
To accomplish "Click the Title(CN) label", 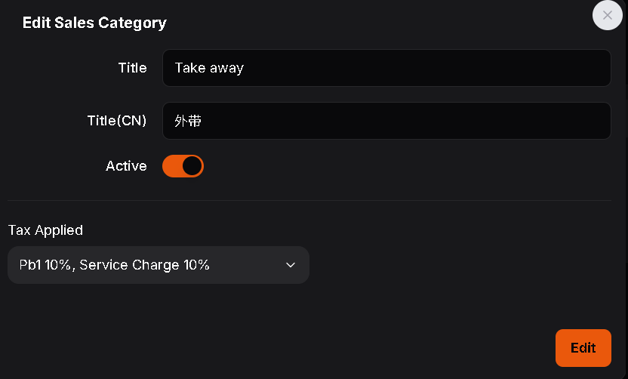I will click(117, 121).
